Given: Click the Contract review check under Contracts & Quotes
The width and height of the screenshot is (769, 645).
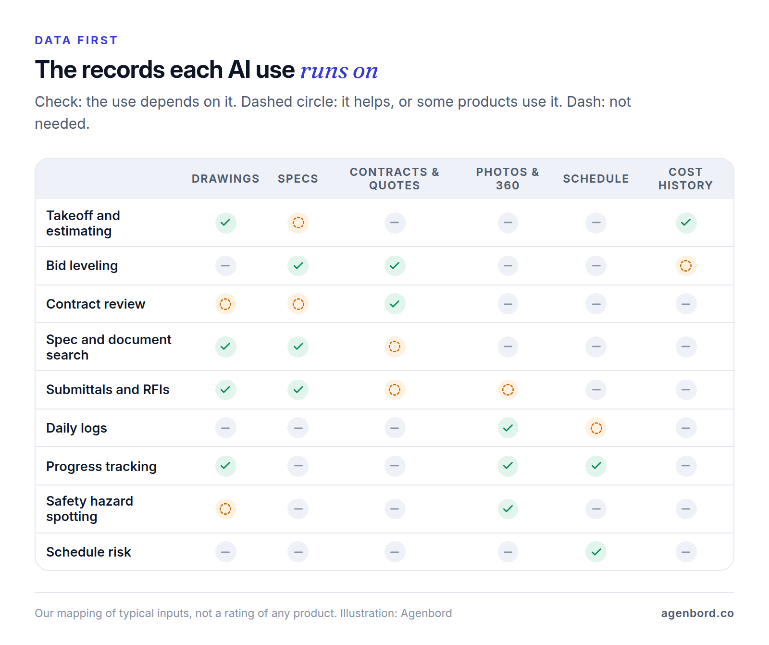Looking at the screenshot, I should [395, 304].
